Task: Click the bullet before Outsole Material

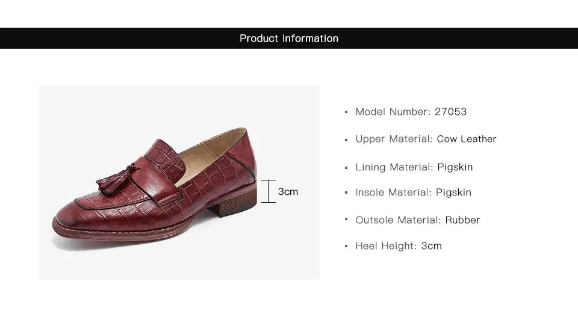Action: click(x=346, y=221)
